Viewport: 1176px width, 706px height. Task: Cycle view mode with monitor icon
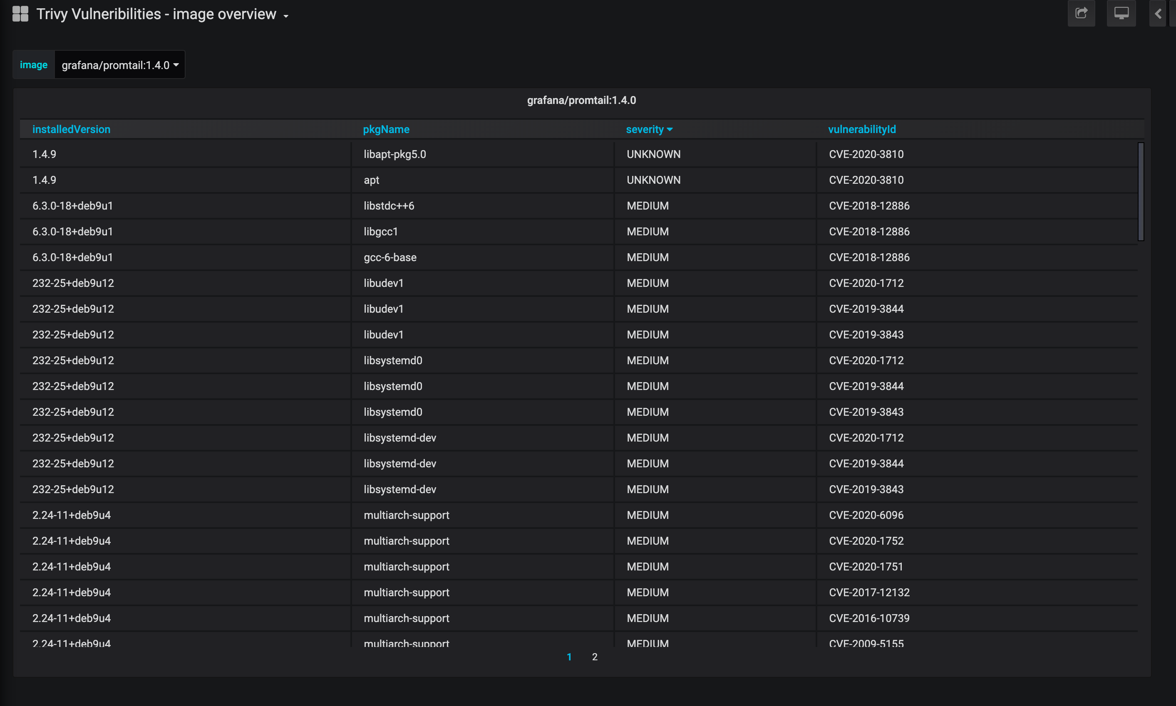(1121, 13)
